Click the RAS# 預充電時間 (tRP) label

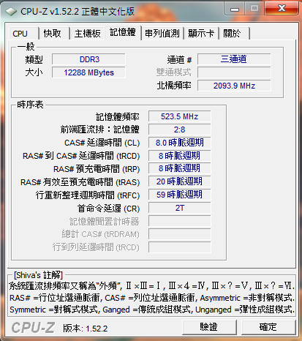pos(97,169)
